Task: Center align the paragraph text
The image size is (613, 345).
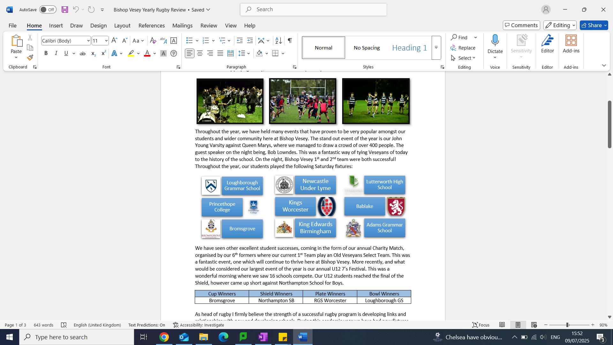Action: pos(200,53)
